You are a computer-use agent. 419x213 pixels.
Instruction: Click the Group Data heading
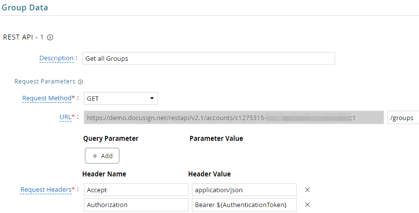click(x=25, y=7)
